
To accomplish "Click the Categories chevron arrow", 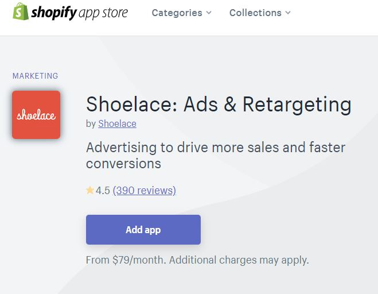I will pyautogui.click(x=209, y=13).
